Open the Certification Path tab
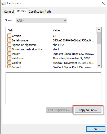 click(40, 12)
